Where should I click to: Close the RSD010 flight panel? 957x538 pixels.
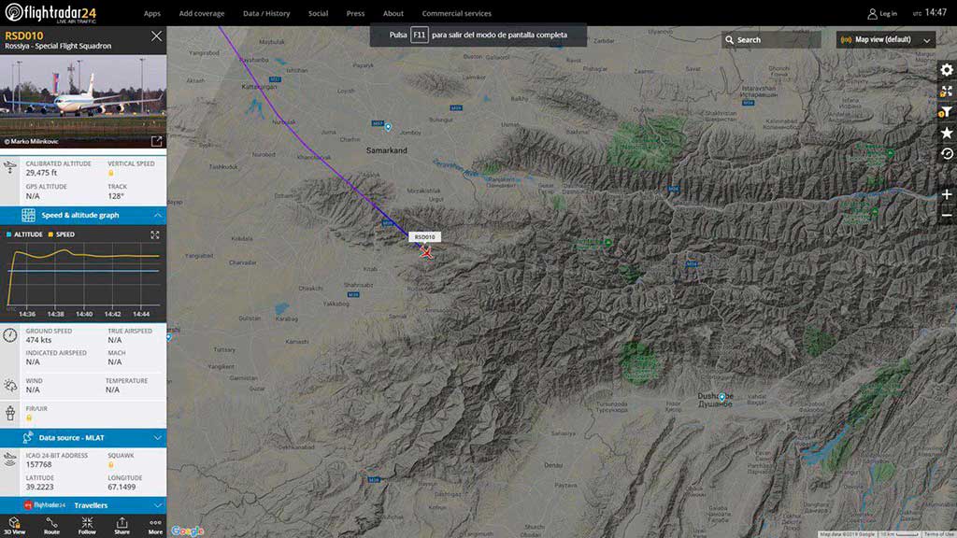(x=156, y=36)
